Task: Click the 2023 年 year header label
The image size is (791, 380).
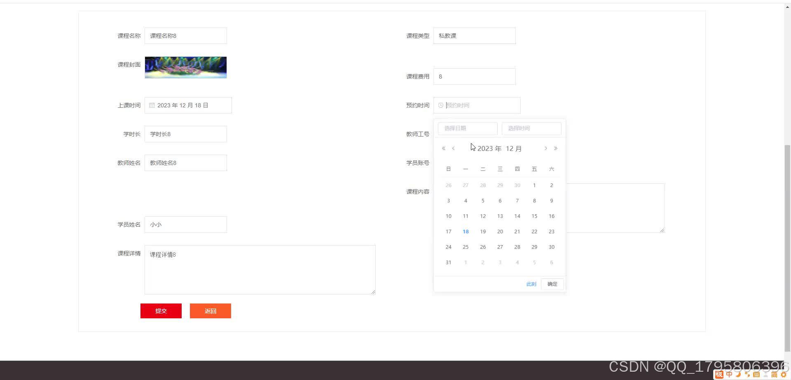Action: [x=489, y=148]
